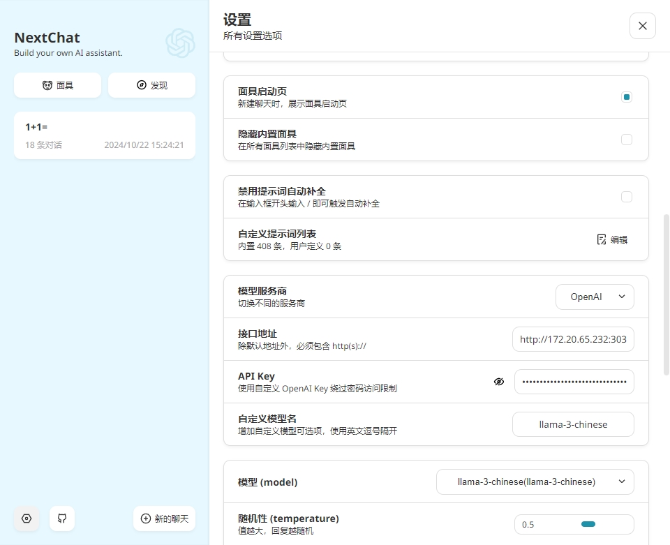Open the 1+1= chat conversation

pos(105,135)
